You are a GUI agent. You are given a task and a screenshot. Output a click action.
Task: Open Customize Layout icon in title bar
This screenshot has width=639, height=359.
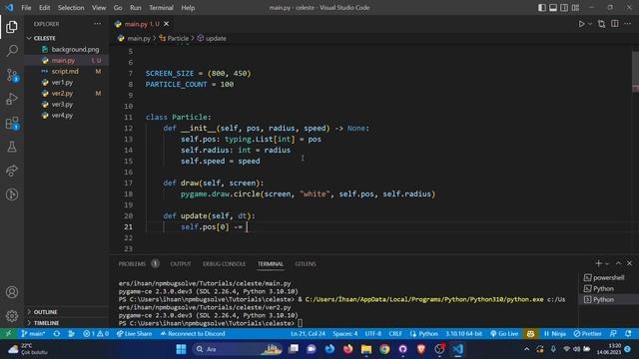pyautogui.click(x=575, y=8)
